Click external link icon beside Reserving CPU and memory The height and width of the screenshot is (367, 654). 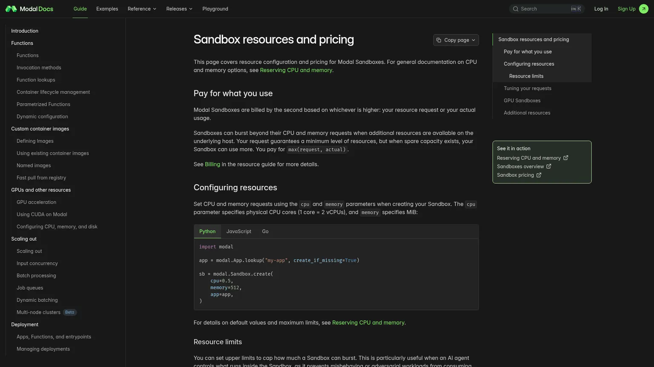click(566, 158)
